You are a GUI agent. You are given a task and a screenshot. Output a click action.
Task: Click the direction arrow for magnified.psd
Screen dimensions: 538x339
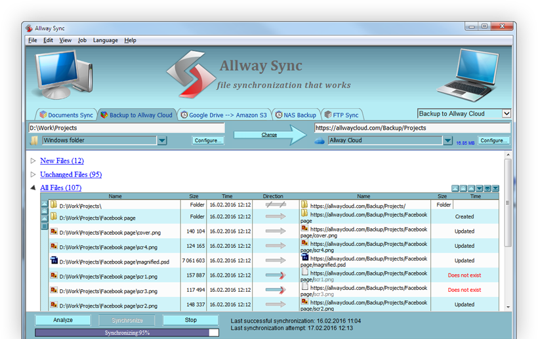(x=276, y=260)
